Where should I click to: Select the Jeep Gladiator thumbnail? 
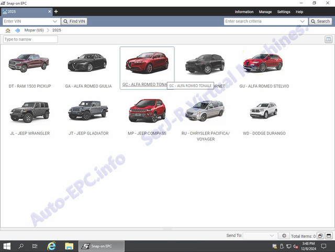click(x=88, y=111)
